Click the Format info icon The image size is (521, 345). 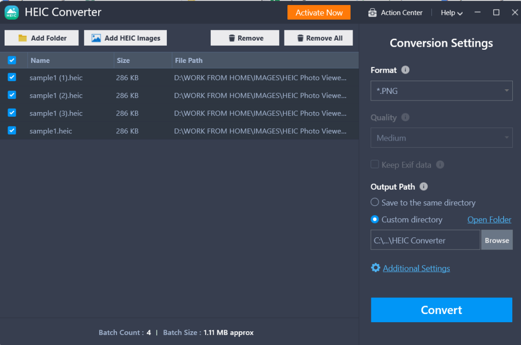[406, 70]
